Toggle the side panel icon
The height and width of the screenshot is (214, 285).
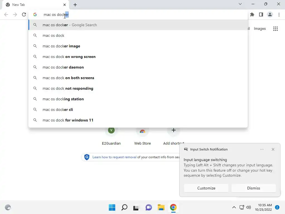tap(261, 14)
